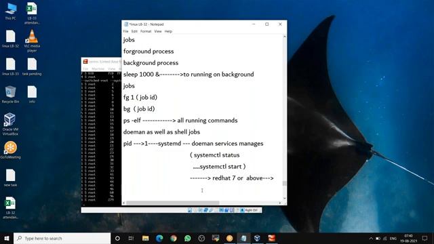
Task: Click the Right Ctrl host key indicator
Action: click(x=251, y=210)
